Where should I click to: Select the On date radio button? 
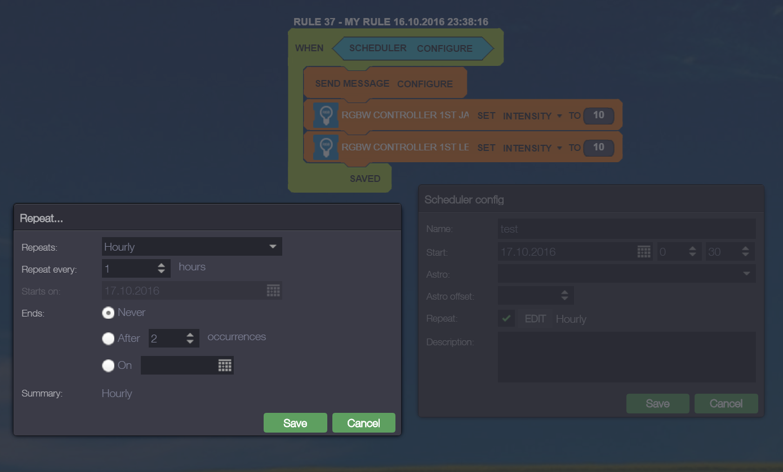[x=108, y=366]
